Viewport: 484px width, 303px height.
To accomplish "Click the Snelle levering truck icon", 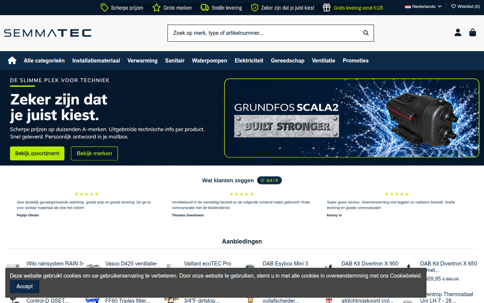I will (205, 8).
